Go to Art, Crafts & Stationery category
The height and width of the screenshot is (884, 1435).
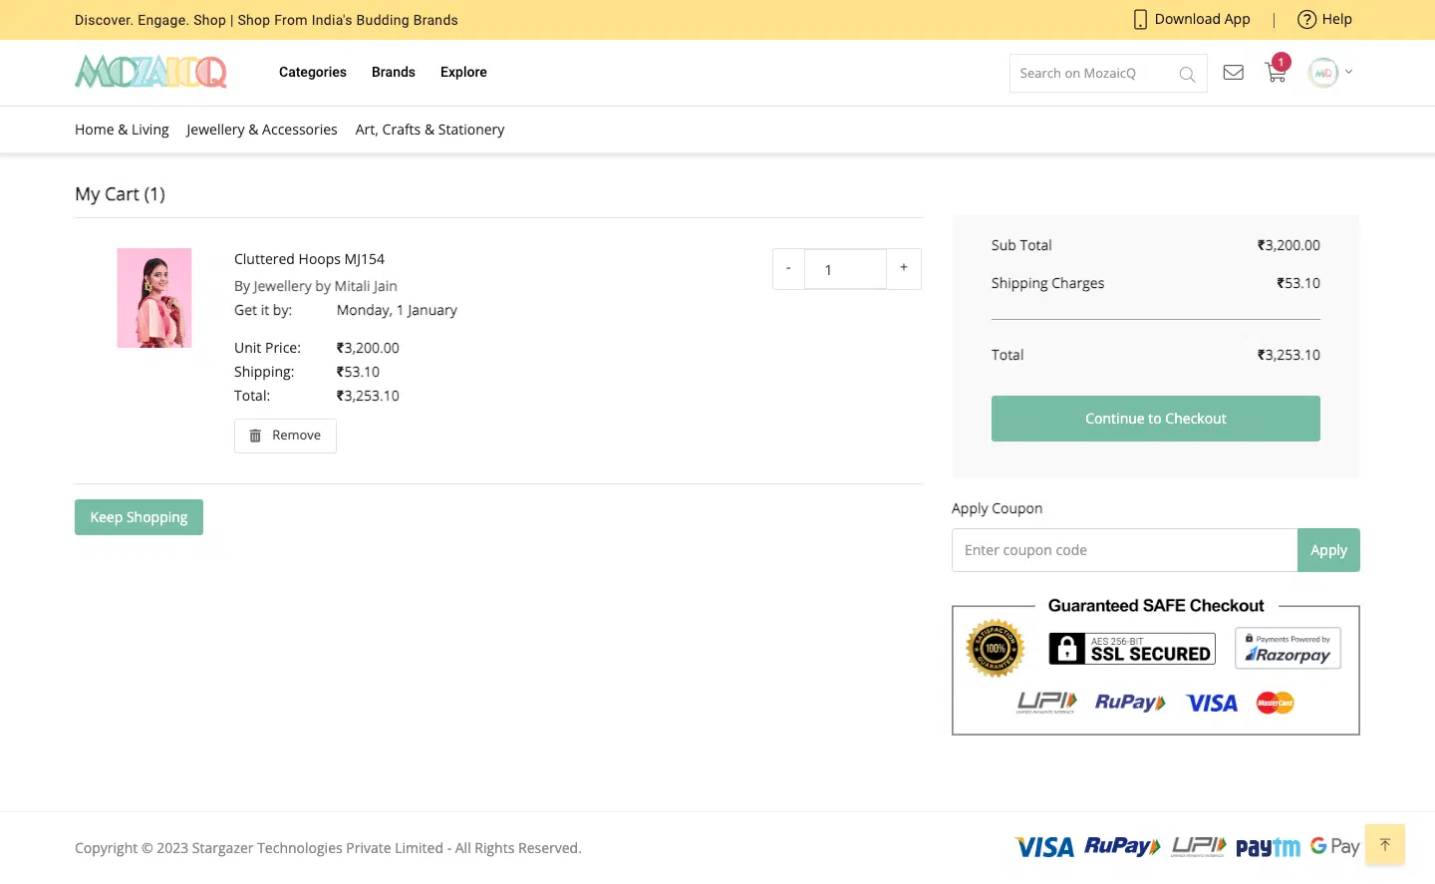pos(430,130)
